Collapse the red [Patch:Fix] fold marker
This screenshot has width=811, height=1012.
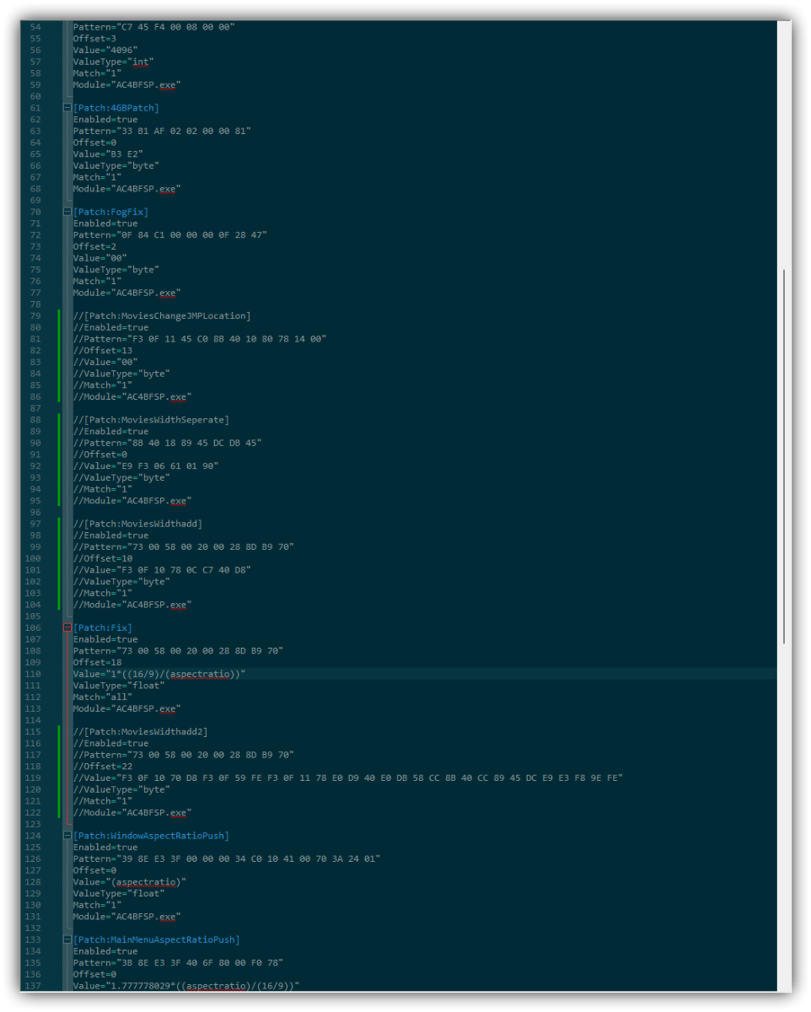[x=67, y=627]
